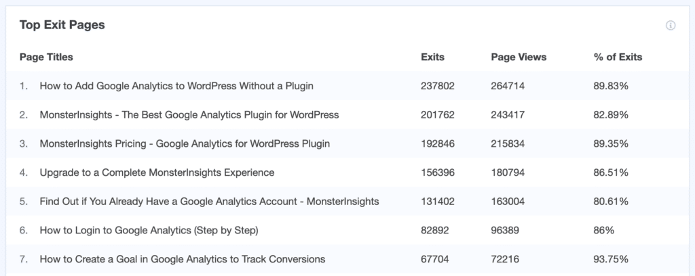Click rank number 7. in the list

point(24,259)
